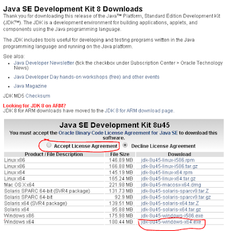Click the 221.98 MB file size

(x=121, y=185)
